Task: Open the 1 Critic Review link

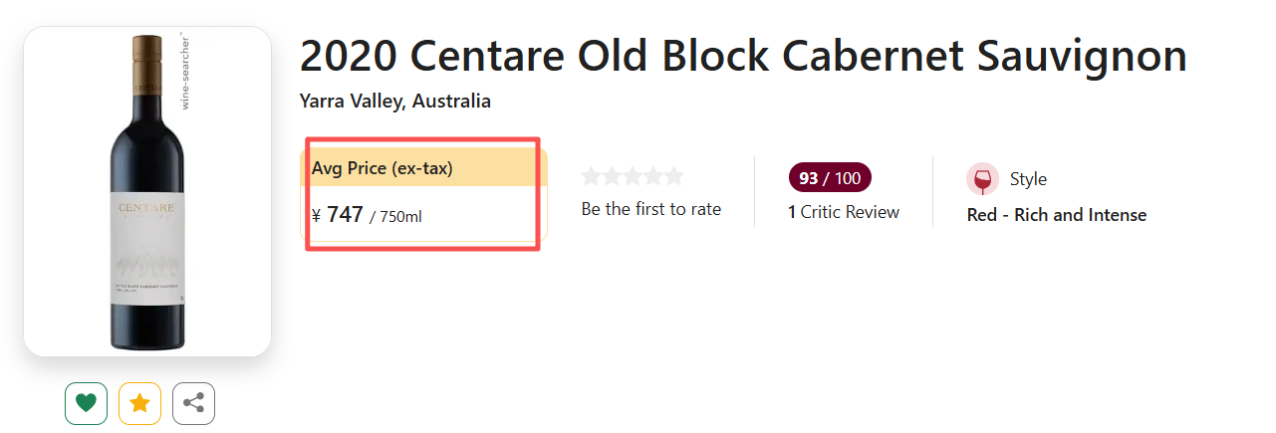Action: (844, 212)
